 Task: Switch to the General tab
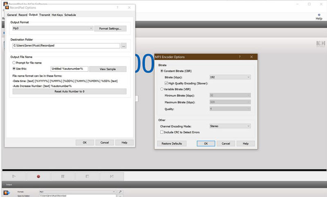[12, 15]
